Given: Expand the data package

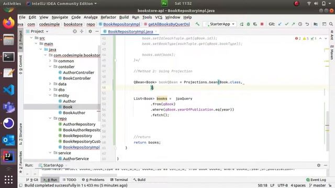Looking at the screenshot, I should click(50, 84).
